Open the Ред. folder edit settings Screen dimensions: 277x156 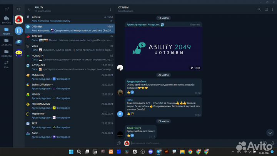[x=7, y=64]
